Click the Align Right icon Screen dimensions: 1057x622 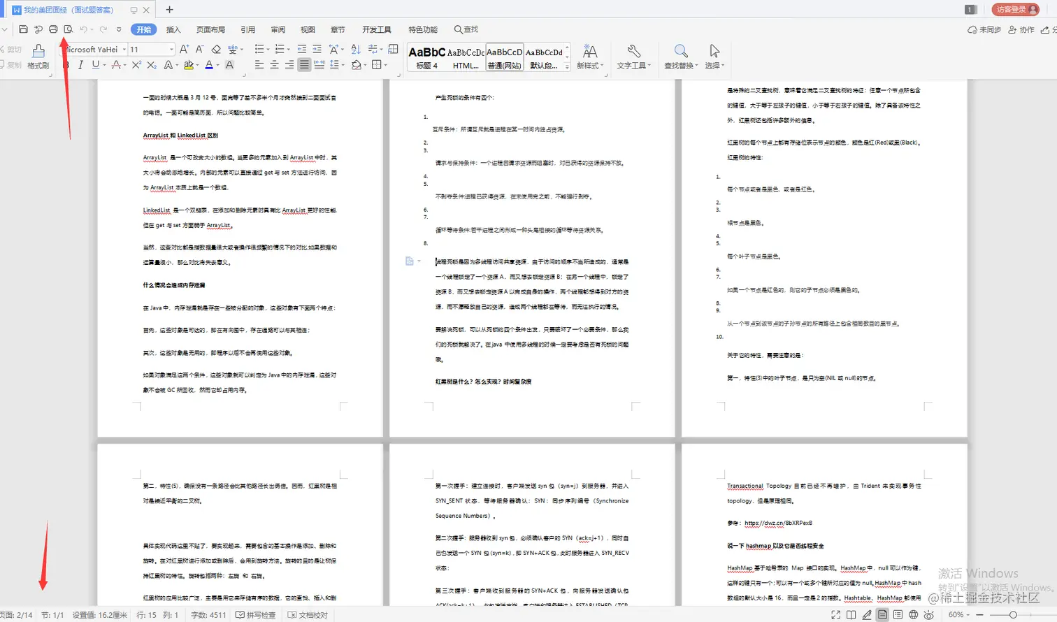(289, 65)
